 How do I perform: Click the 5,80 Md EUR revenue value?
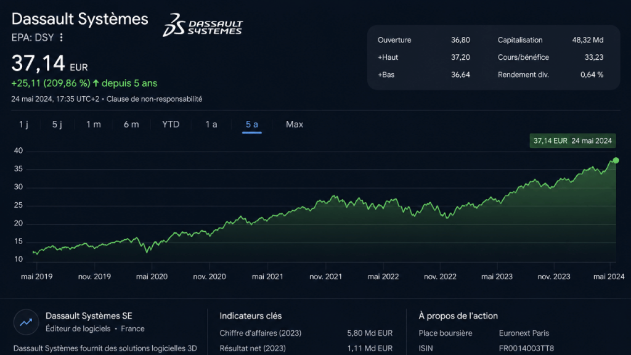(x=370, y=333)
